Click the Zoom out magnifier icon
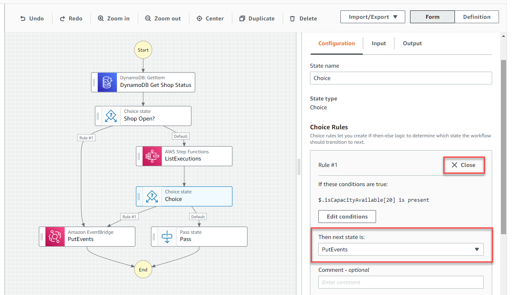Image resolution: width=523 pixels, height=295 pixels. click(148, 18)
